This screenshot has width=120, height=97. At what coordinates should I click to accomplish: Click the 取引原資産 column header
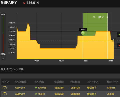[x=21, y=82]
